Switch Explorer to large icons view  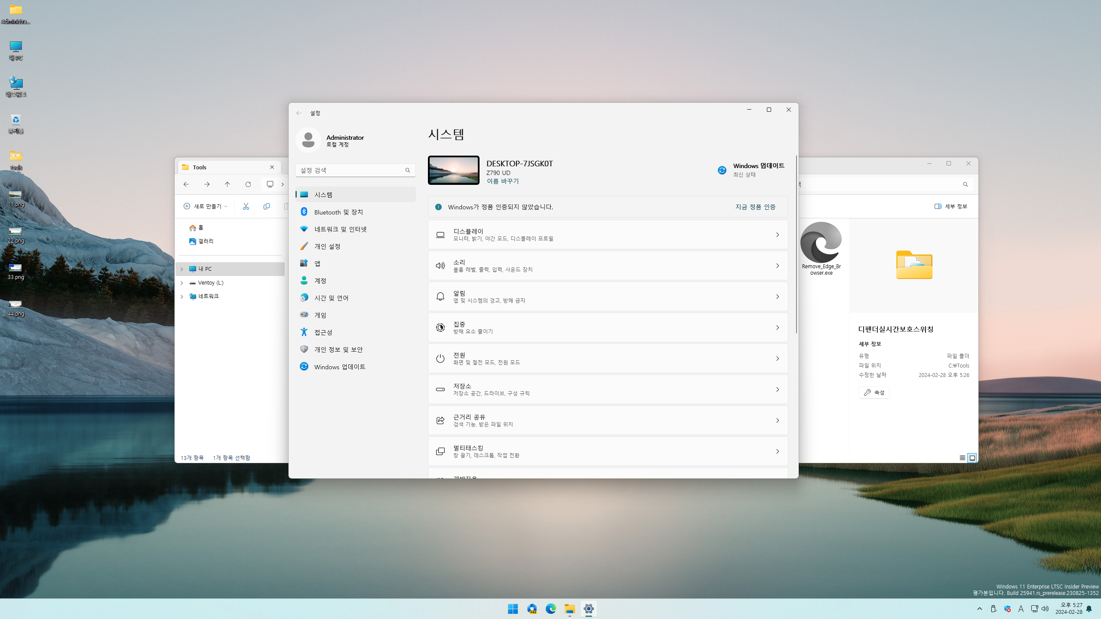pyautogui.click(x=972, y=458)
